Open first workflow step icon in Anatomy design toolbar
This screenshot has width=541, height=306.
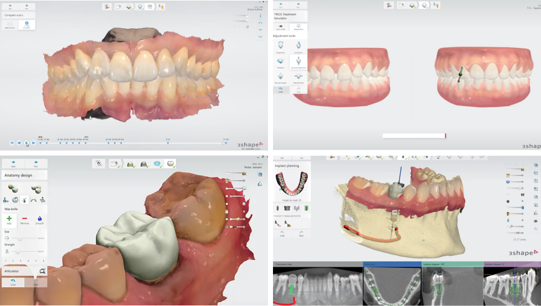[99, 164]
